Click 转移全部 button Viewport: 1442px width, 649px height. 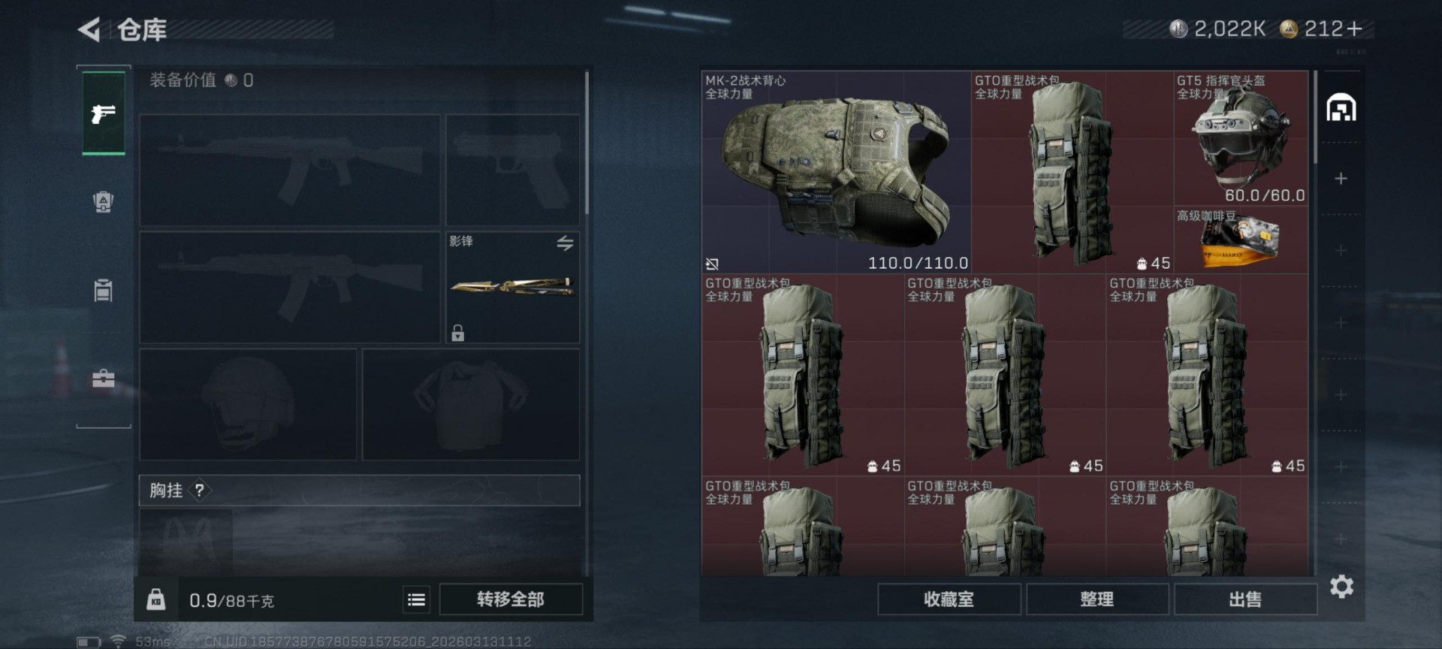pos(511,599)
